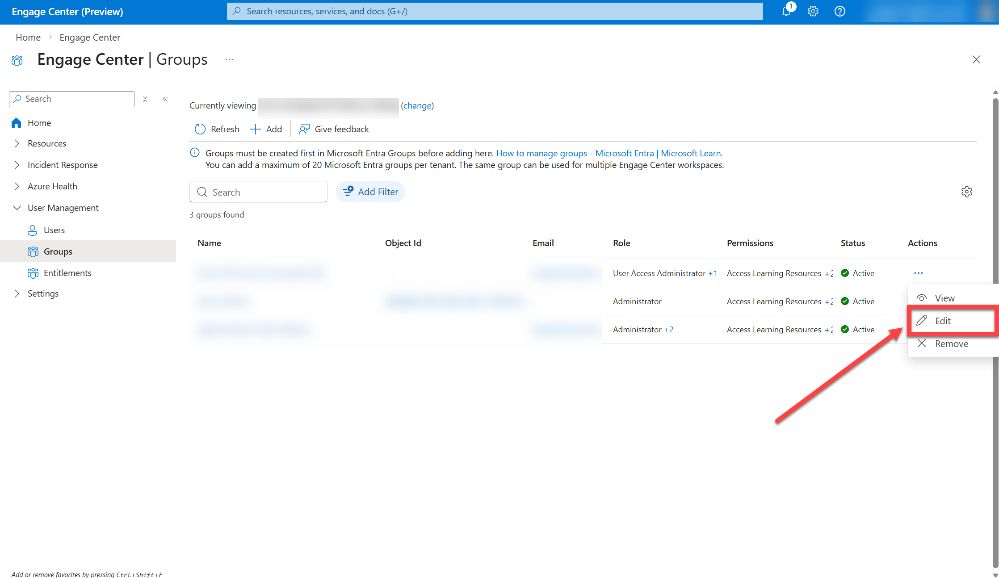The width and height of the screenshot is (999, 578).
Task: Click the Add button label
Action: coord(274,129)
